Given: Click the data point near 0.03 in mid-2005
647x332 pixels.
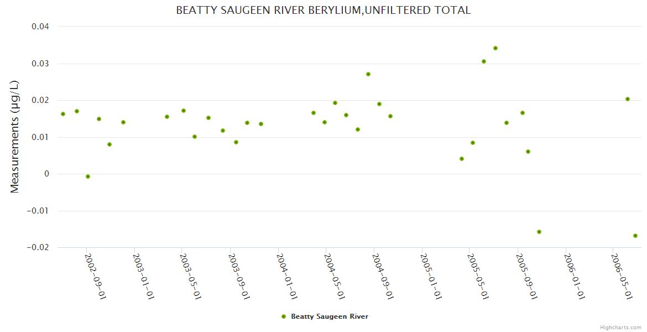Looking at the screenshot, I should [484, 61].
